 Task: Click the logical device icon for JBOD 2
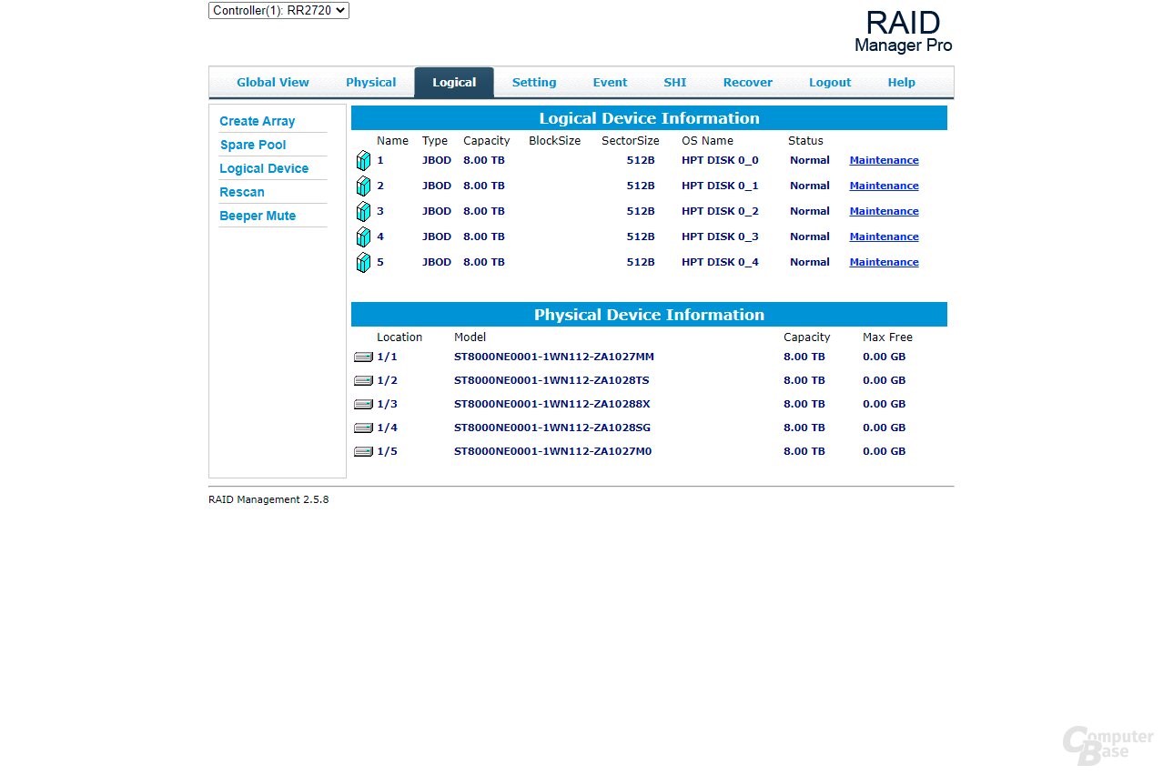tap(363, 186)
